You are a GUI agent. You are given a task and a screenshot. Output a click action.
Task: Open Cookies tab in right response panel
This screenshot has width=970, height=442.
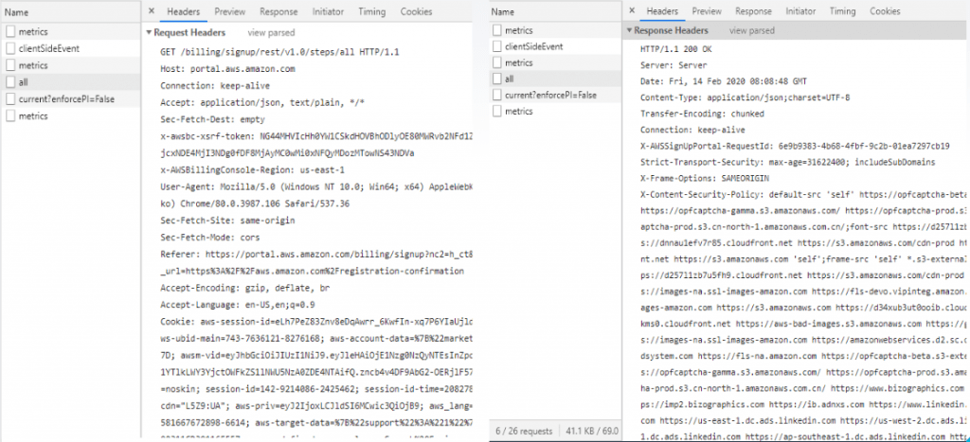(x=885, y=11)
